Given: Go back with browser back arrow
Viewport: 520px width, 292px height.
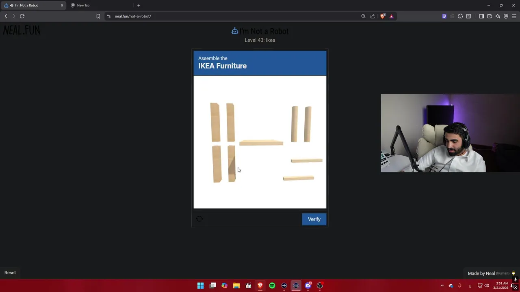Looking at the screenshot, I should pyautogui.click(x=6, y=16).
